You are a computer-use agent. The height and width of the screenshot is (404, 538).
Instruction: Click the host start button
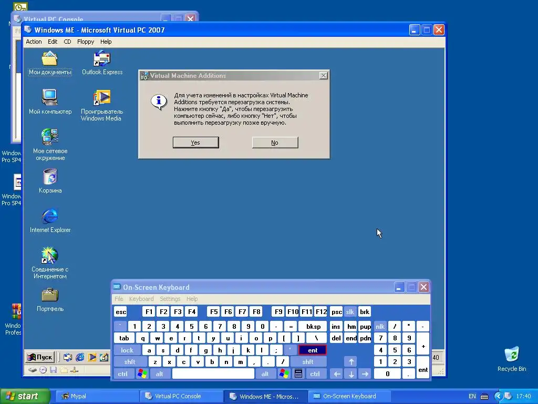[x=24, y=397]
